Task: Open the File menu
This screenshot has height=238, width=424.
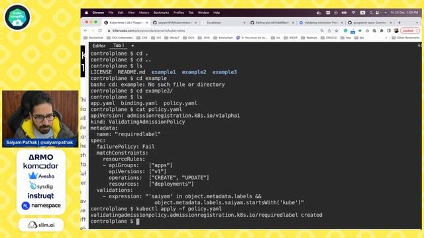Action: [x=111, y=13]
